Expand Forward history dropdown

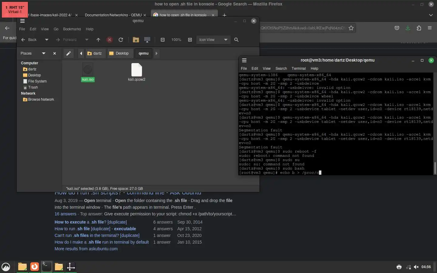coord(87,40)
